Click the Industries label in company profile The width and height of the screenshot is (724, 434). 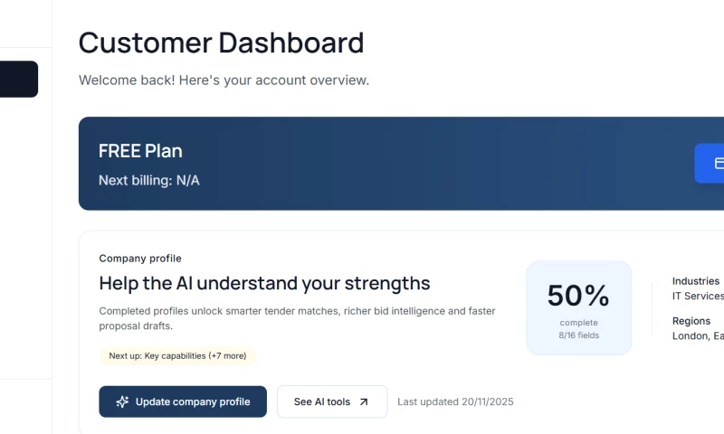696,281
